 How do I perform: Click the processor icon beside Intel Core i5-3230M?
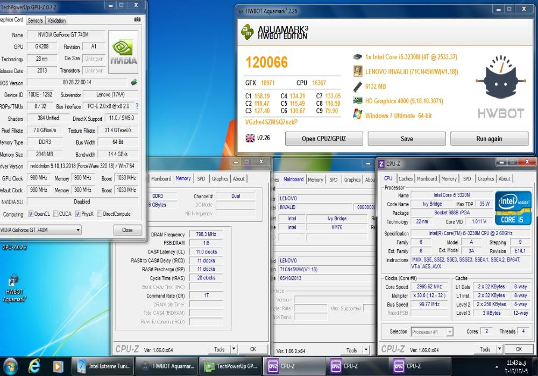[x=358, y=57]
